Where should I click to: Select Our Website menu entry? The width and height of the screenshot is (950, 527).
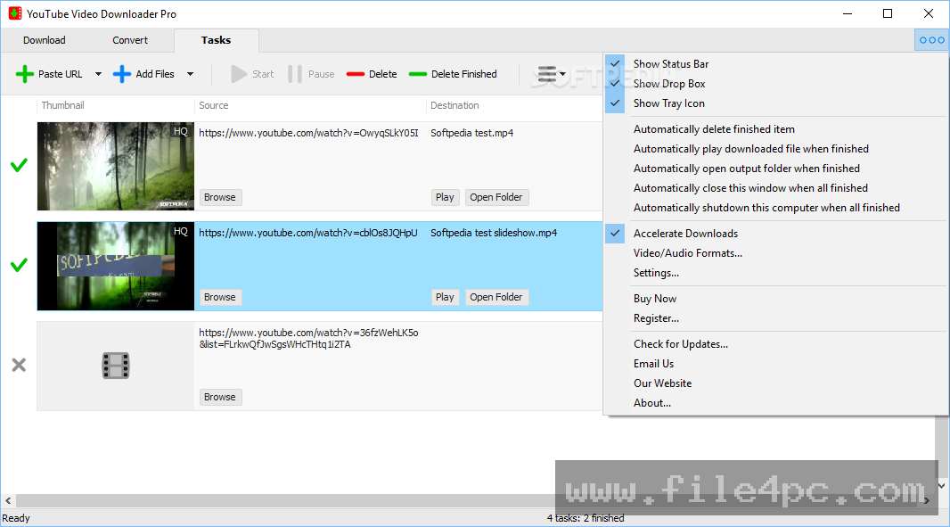point(662,383)
